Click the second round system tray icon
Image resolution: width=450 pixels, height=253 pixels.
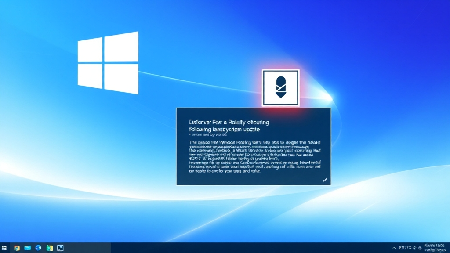(420, 248)
